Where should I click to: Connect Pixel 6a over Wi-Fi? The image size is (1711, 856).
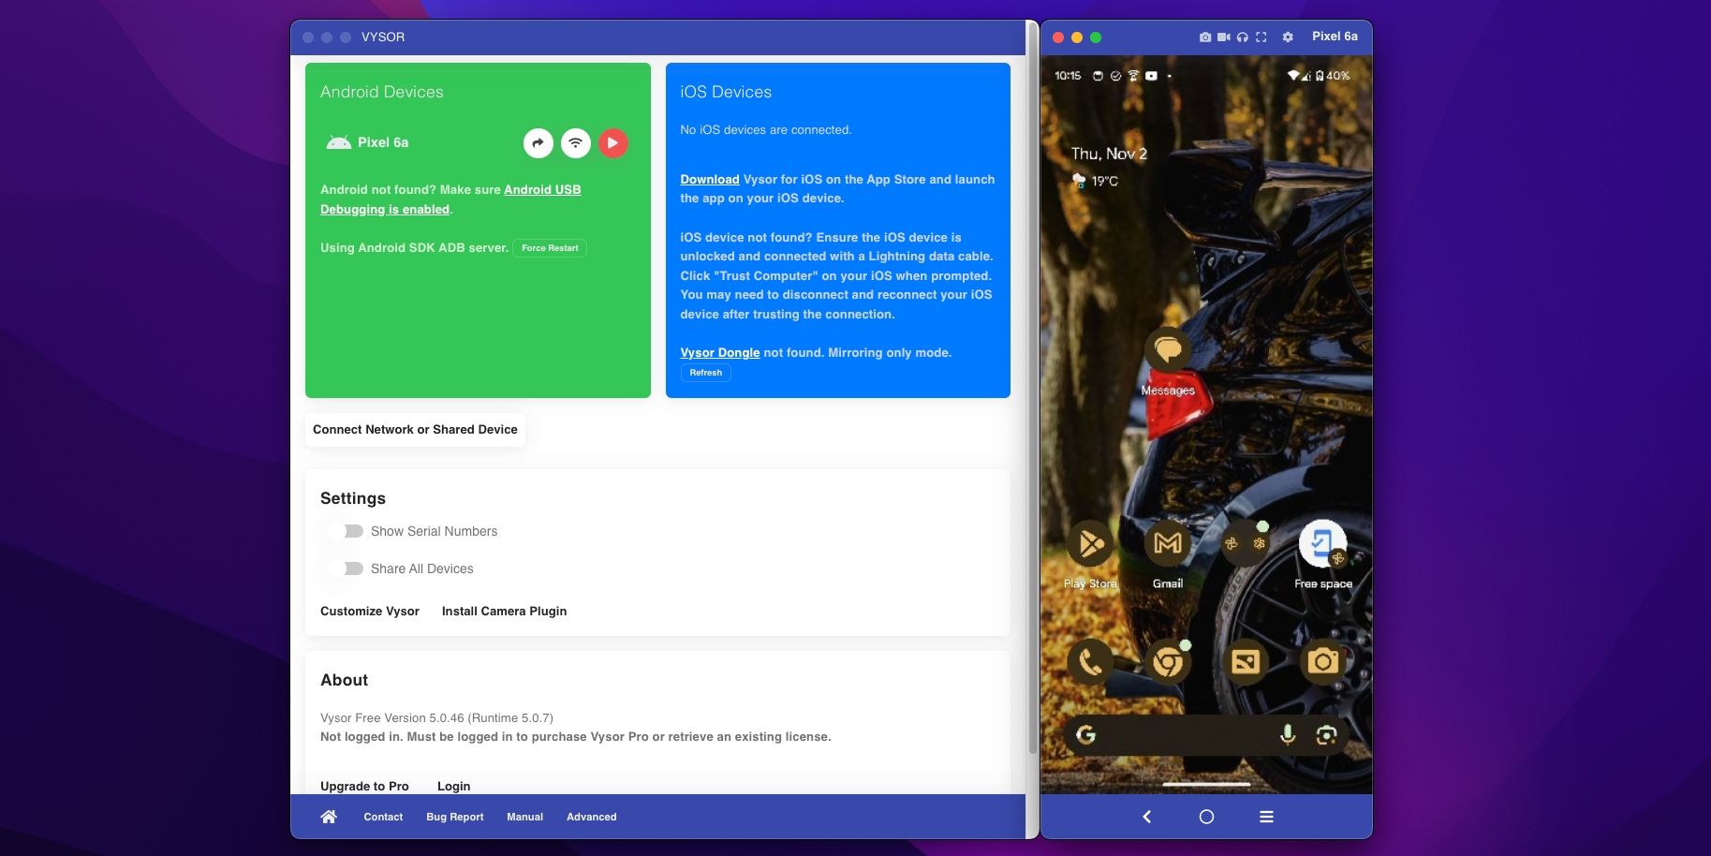(575, 142)
